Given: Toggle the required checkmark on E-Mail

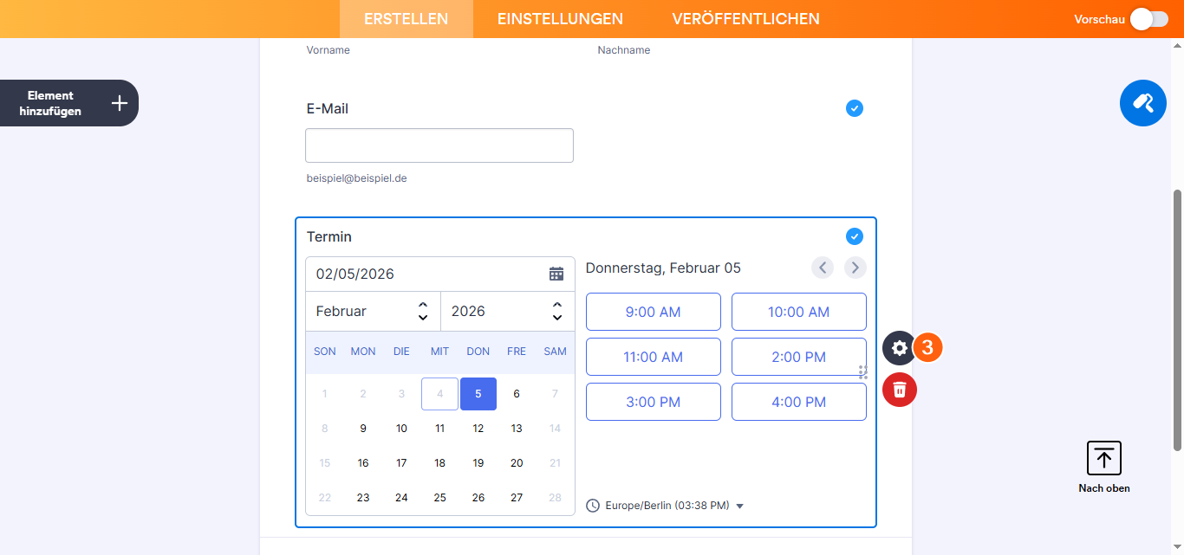Looking at the screenshot, I should click(x=854, y=108).
